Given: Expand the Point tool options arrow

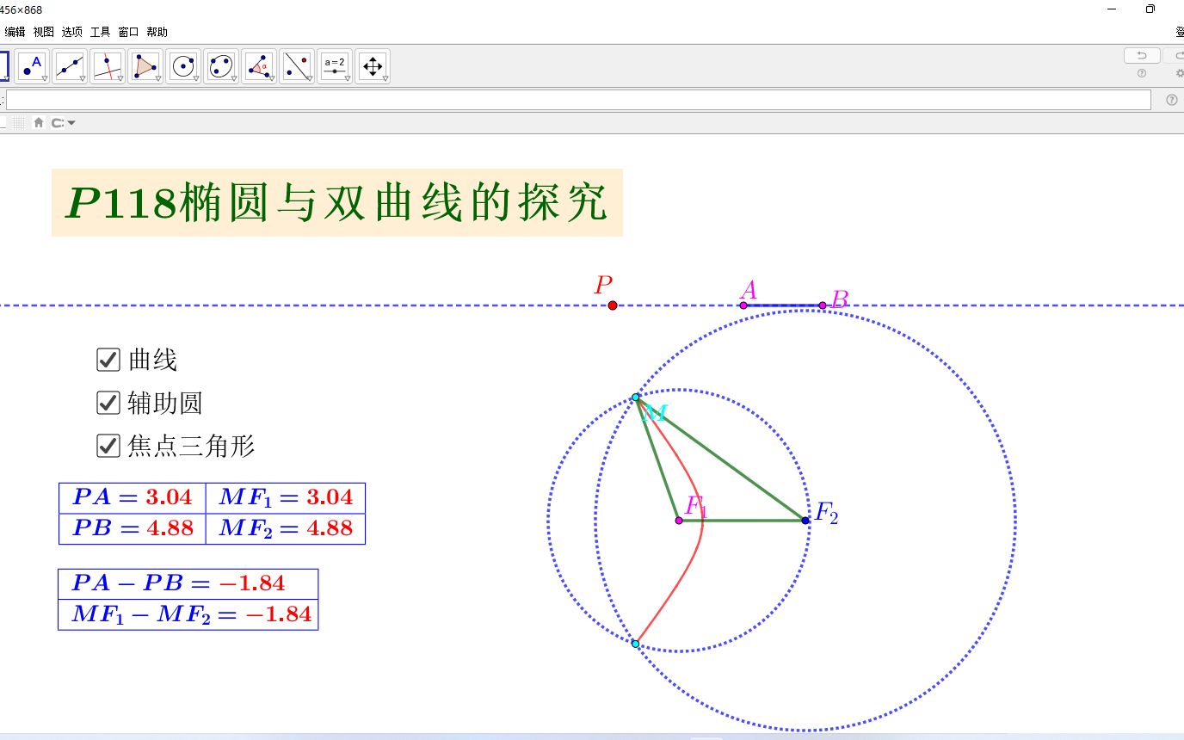Looking at the screenshot, I should click(x=43, y=79).
